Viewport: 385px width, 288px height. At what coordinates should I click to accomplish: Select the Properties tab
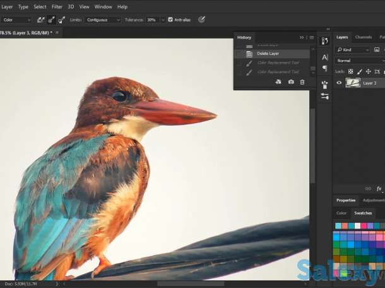tap(346, 200)
